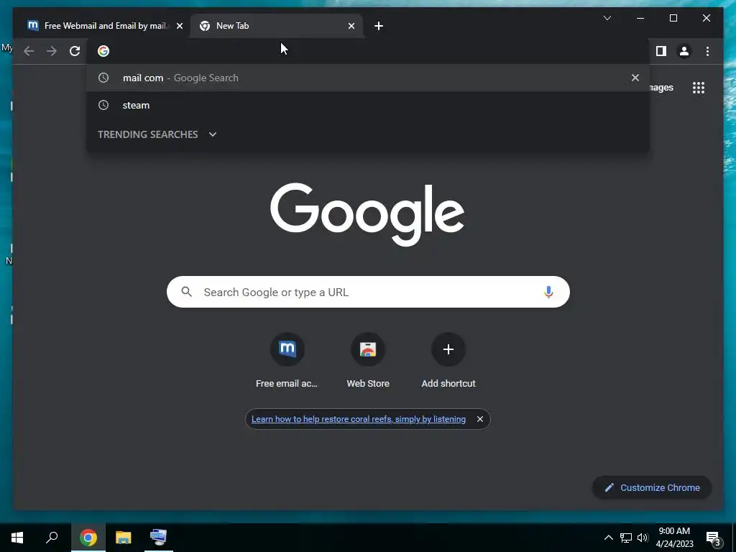Open the Web Store shortcut

(368, 361)
